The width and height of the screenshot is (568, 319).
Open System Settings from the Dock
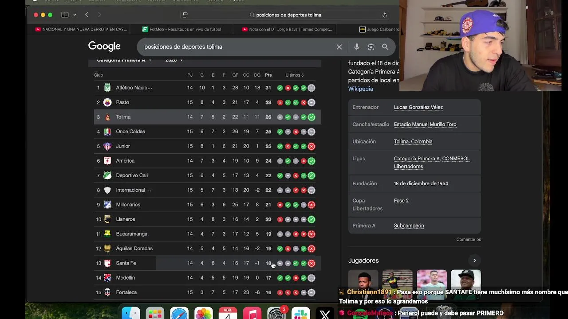276,313
